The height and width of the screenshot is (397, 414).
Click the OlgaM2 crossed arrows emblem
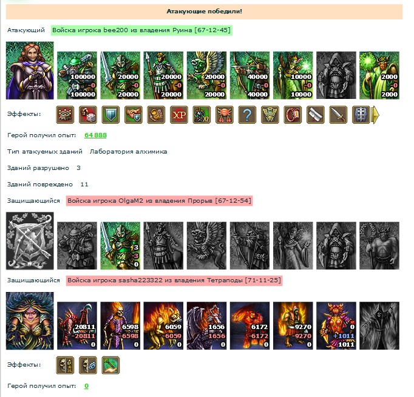tap(30, 241)
